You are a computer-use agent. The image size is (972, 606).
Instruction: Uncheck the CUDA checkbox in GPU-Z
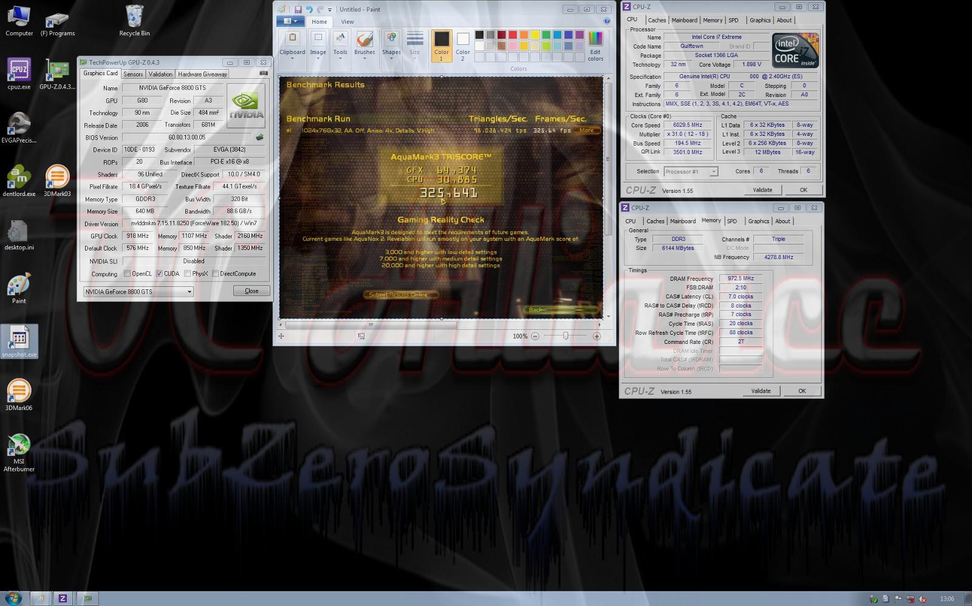[x=159, y=274]
